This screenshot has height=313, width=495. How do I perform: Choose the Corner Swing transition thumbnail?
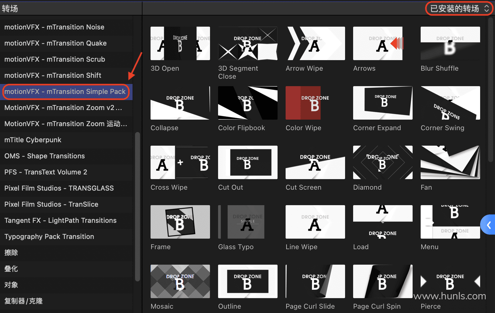[x=450, y=103]
